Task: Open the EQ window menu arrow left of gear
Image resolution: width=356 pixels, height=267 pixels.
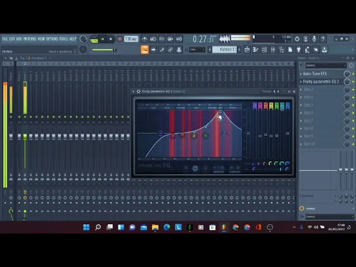Action: (x=133, y=91)
